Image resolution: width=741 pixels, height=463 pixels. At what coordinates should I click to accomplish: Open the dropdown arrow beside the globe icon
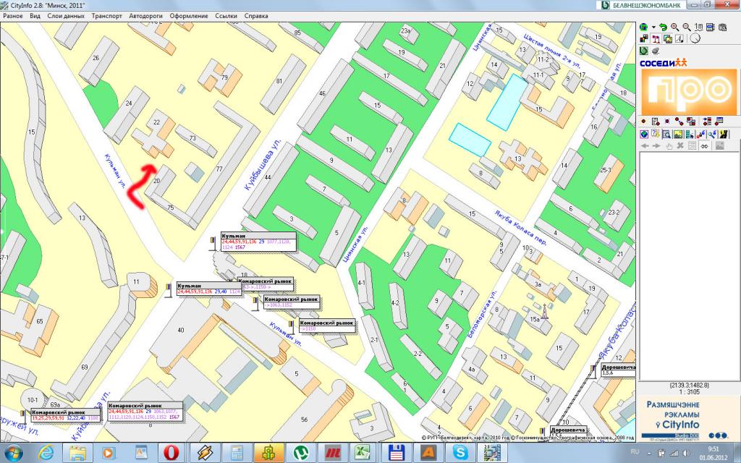[x=653, y=27]
